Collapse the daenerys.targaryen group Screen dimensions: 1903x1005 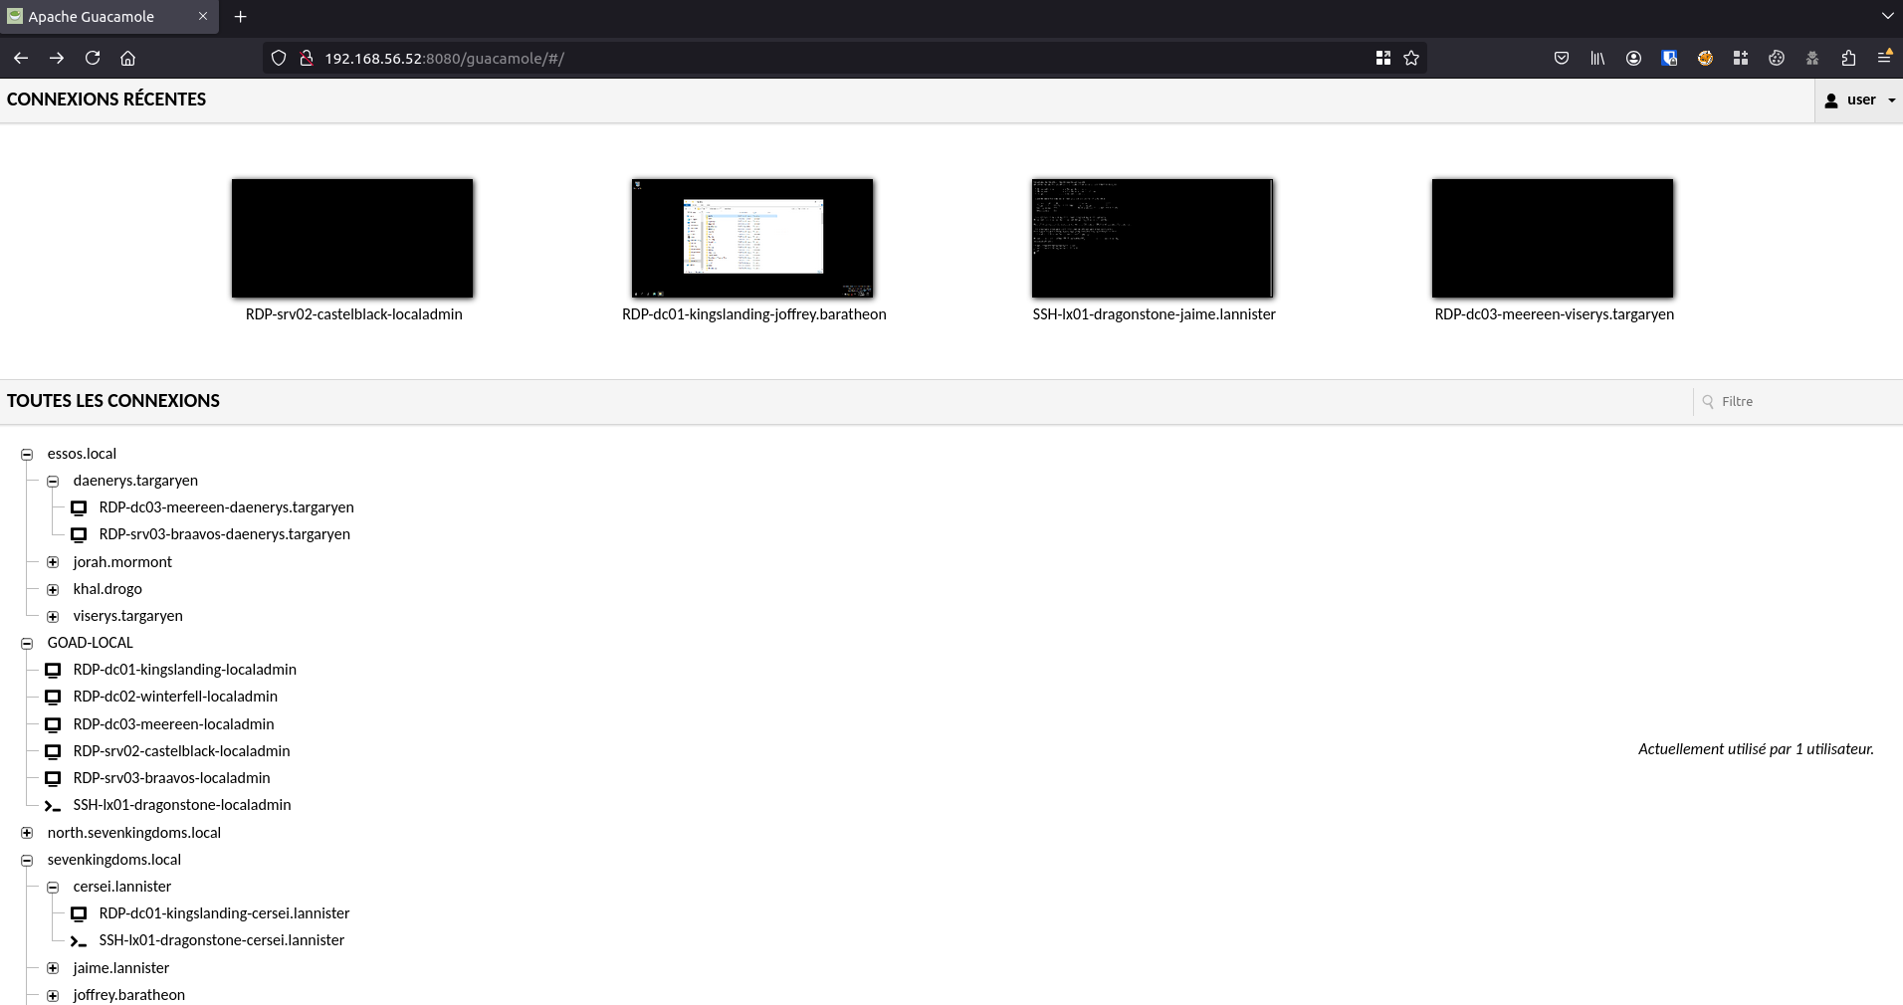(x=53, y=481)
